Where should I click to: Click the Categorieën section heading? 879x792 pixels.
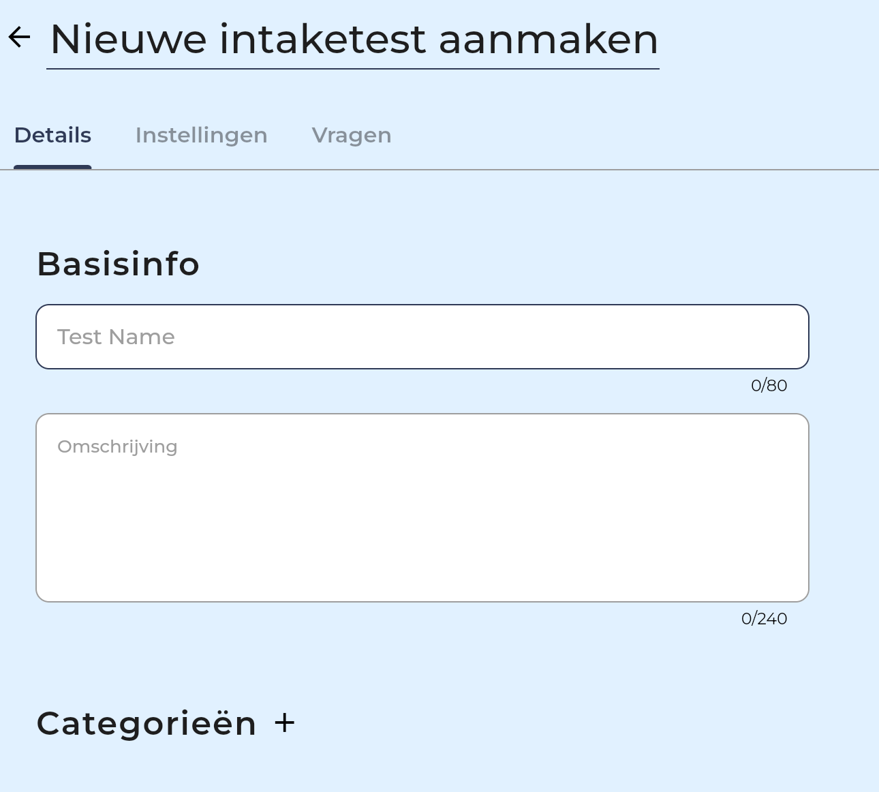pyautogui.click(x=146, y=723)
